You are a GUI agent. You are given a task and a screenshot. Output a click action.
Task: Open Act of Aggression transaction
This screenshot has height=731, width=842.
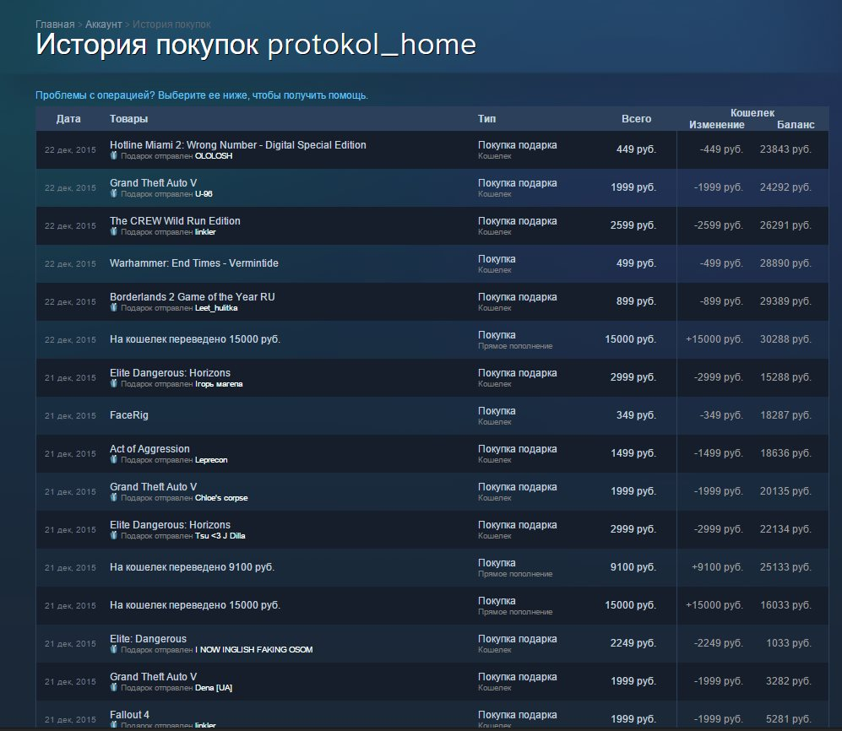432,453
